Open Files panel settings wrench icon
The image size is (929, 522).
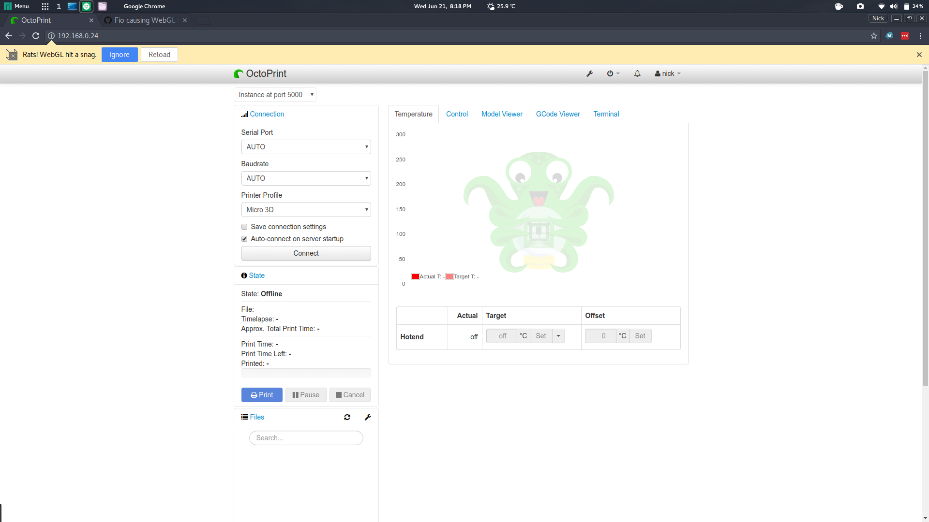pos(368,417)
